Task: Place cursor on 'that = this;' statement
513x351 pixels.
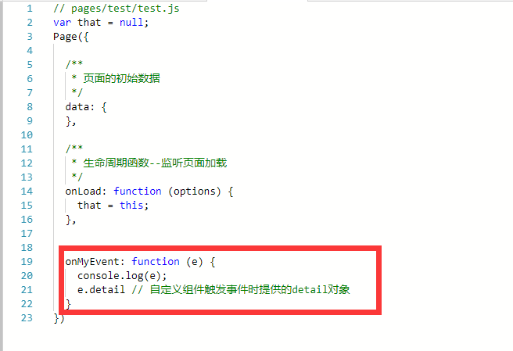Action: point(113,206)
